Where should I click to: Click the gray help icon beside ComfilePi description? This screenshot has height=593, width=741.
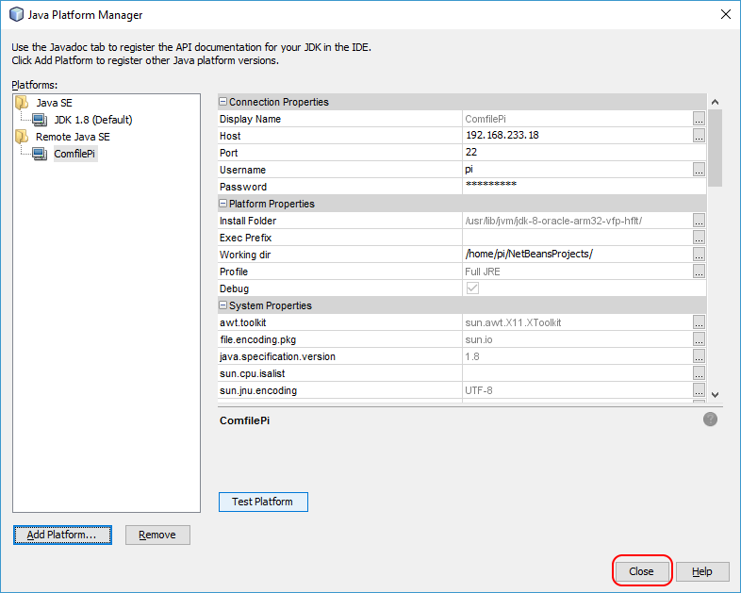tap(710, 420)
